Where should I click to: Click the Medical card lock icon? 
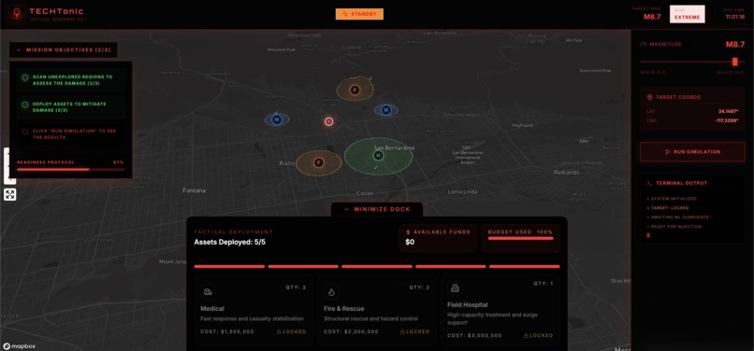[x=280, y=331]
